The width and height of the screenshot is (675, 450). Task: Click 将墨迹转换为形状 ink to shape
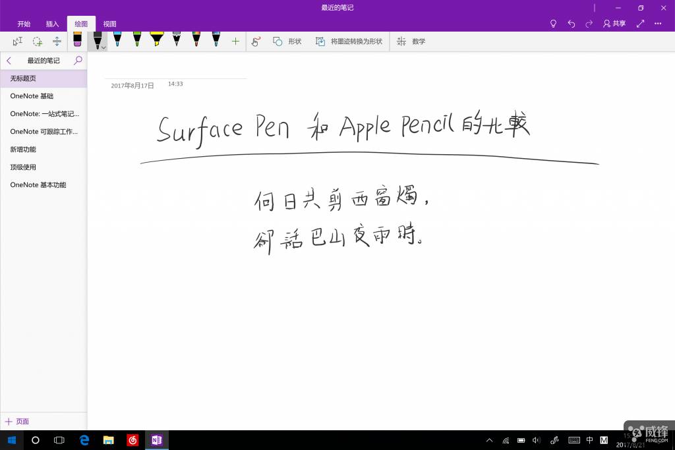pyautogui.click(x=349, y=42)
